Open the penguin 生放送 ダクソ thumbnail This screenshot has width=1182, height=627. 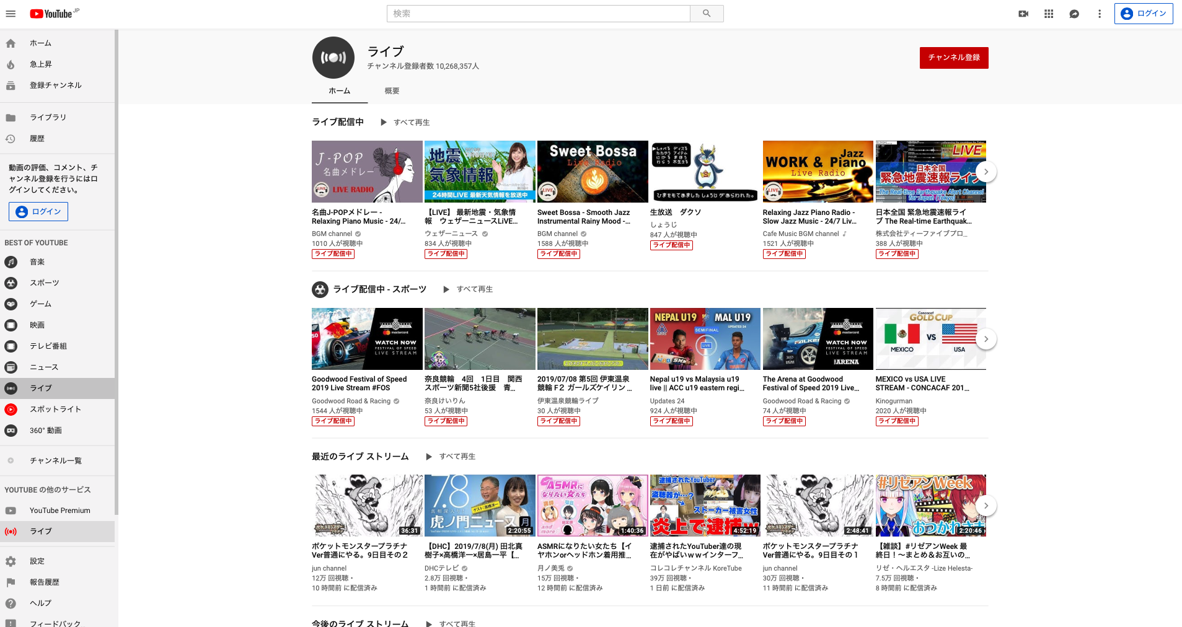(705, 172)
